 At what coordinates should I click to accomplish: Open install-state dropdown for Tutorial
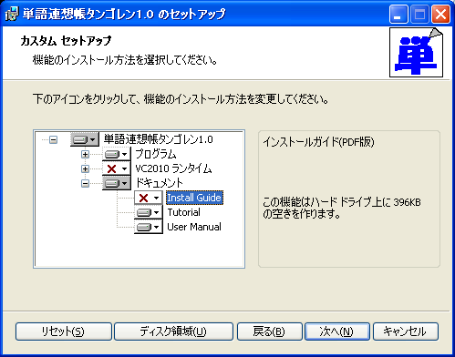coord(149,212)
